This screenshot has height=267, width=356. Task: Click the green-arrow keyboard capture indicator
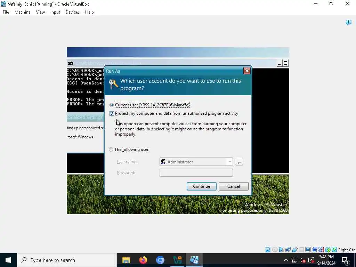(334, 250)
